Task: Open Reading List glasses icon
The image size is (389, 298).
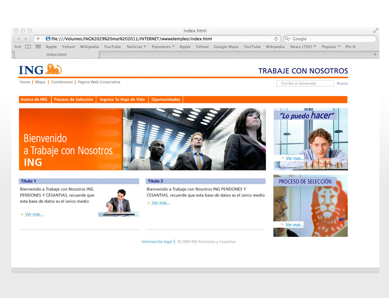Action: (x=18, y=47)
